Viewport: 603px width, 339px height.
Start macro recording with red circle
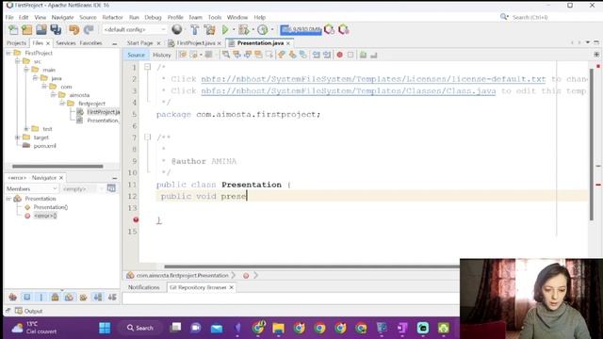point(339,55)
